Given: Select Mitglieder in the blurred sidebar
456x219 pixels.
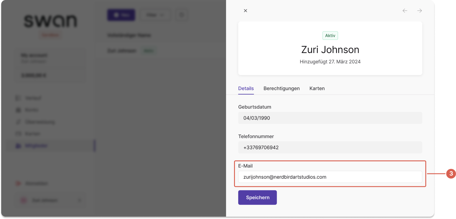Looking at the screenshot, I should [50, 146].
